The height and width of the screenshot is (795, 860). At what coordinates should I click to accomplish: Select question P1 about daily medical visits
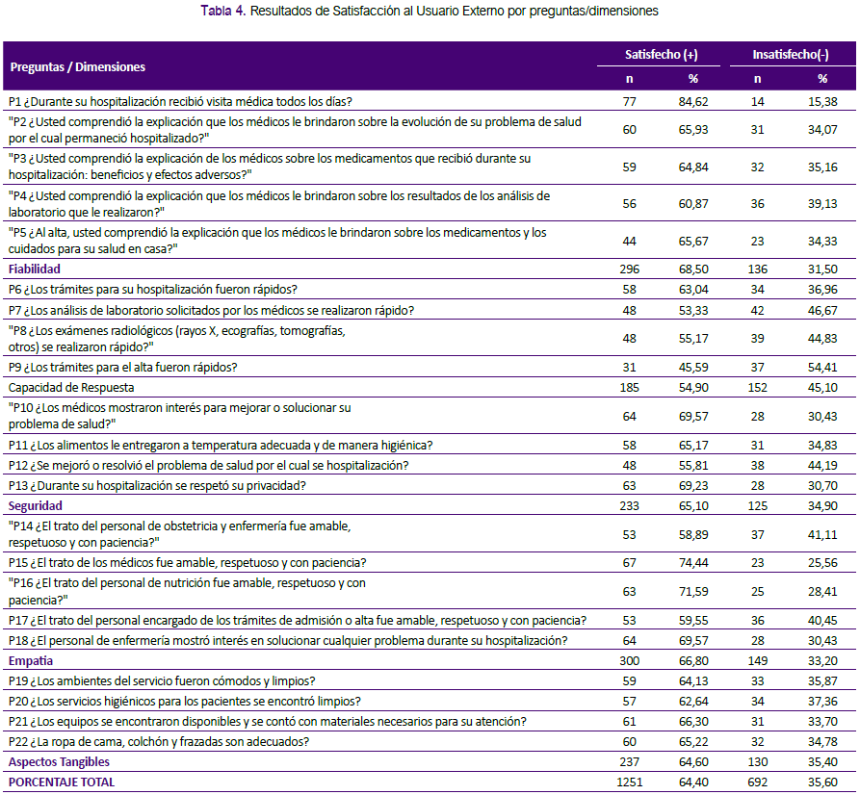[180, 101]
